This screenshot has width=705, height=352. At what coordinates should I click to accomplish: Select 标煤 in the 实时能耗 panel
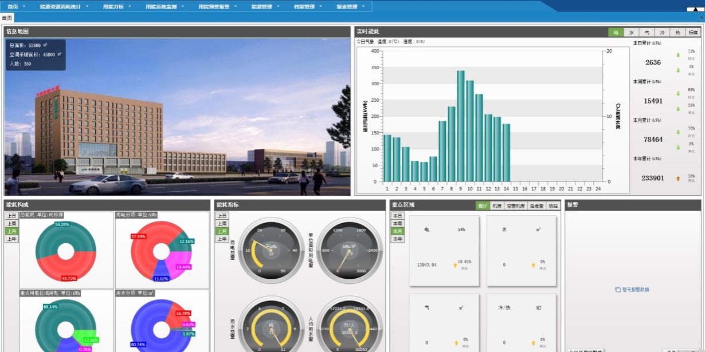point(693,33)
